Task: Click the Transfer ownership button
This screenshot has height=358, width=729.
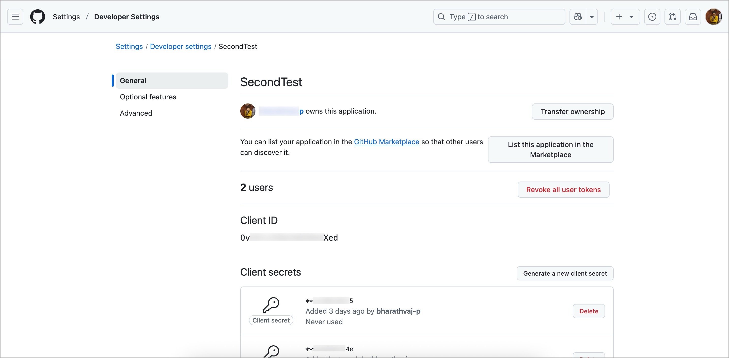Action: (573, 111)
